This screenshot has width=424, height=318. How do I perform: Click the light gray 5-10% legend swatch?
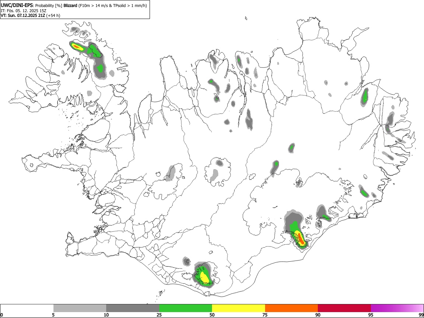pyautogui.click(x=80, y=308)
